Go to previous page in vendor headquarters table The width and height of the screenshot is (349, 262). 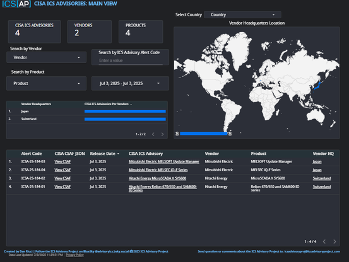tap(153, 134)
